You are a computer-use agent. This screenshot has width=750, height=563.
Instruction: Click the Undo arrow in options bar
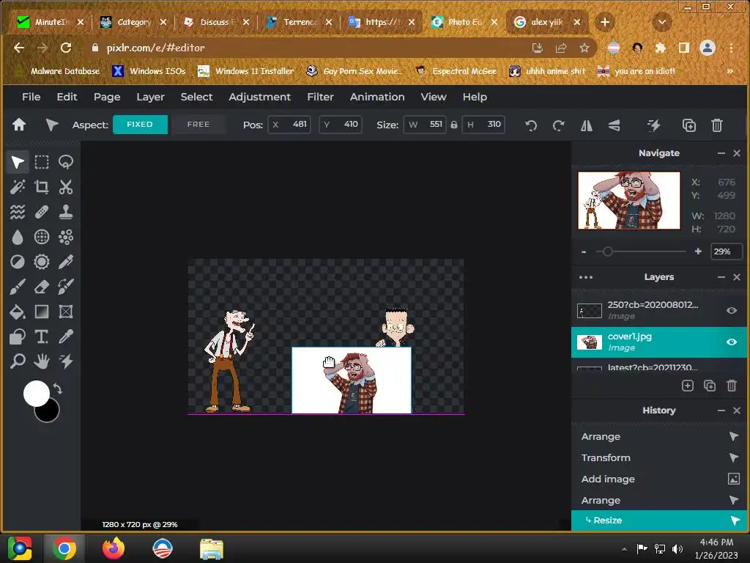click(x=531, y=125)
